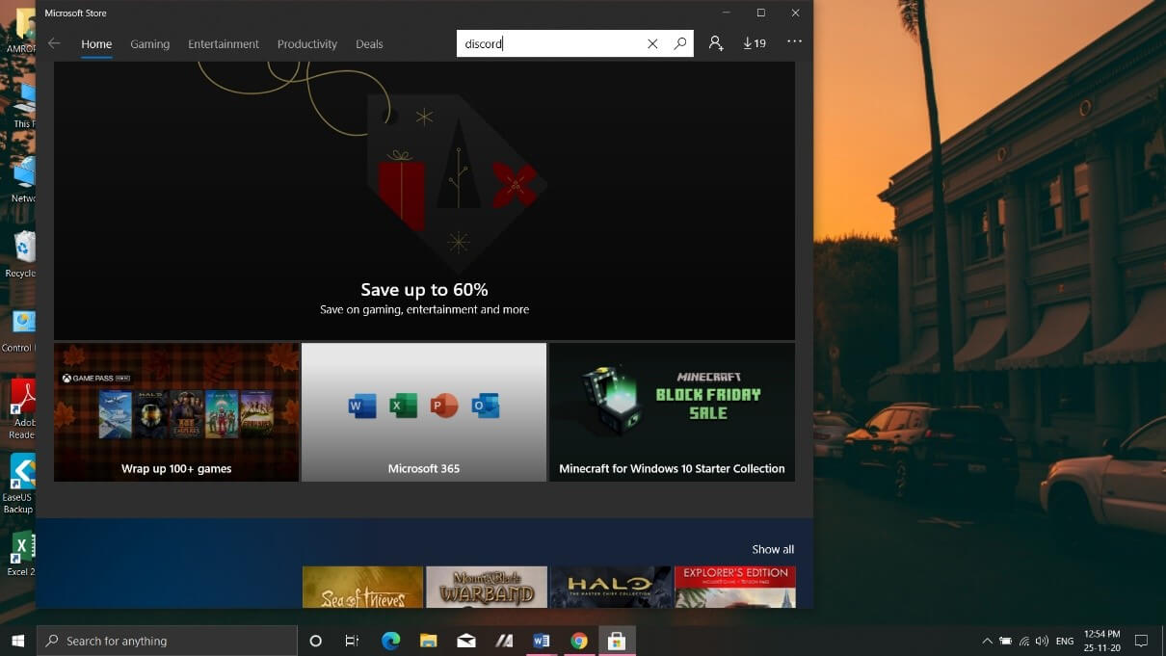Select the EaseUS Backup desktop shortcut
Screen dimensions: 1166x656
tap(21, 484)
